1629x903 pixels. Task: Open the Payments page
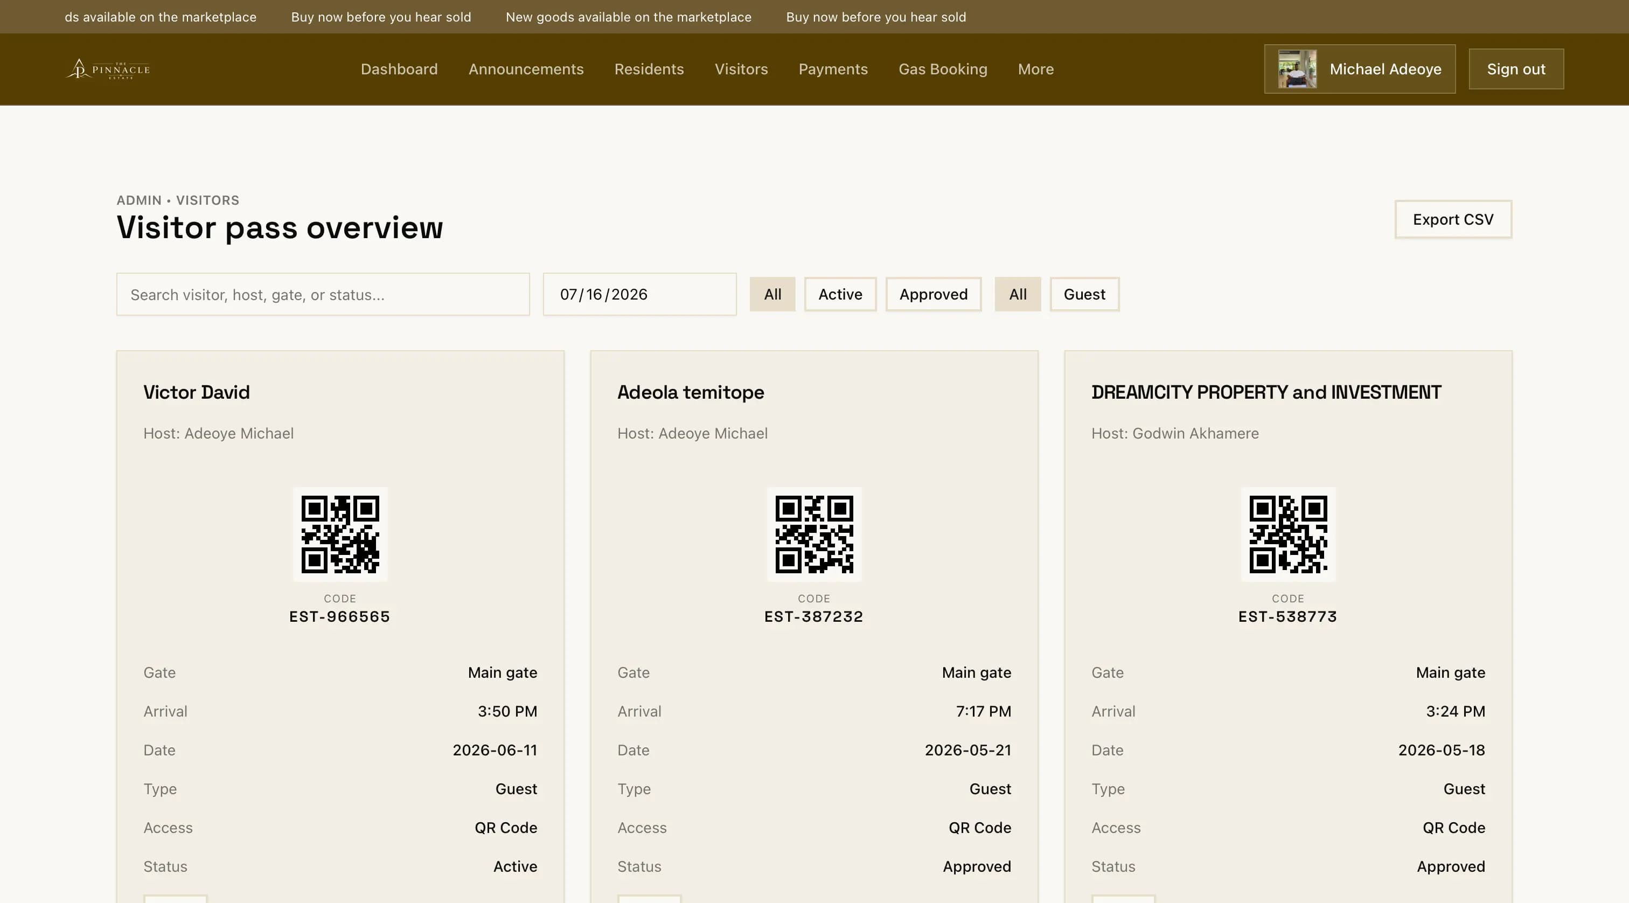click(x=833, y=69)
